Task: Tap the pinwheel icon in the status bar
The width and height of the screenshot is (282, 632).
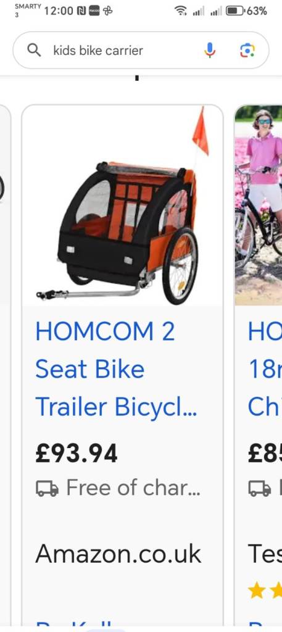Action: (107, 11)
